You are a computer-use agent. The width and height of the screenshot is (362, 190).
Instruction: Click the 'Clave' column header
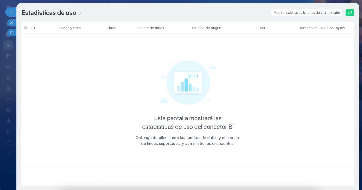pos(111,28)
